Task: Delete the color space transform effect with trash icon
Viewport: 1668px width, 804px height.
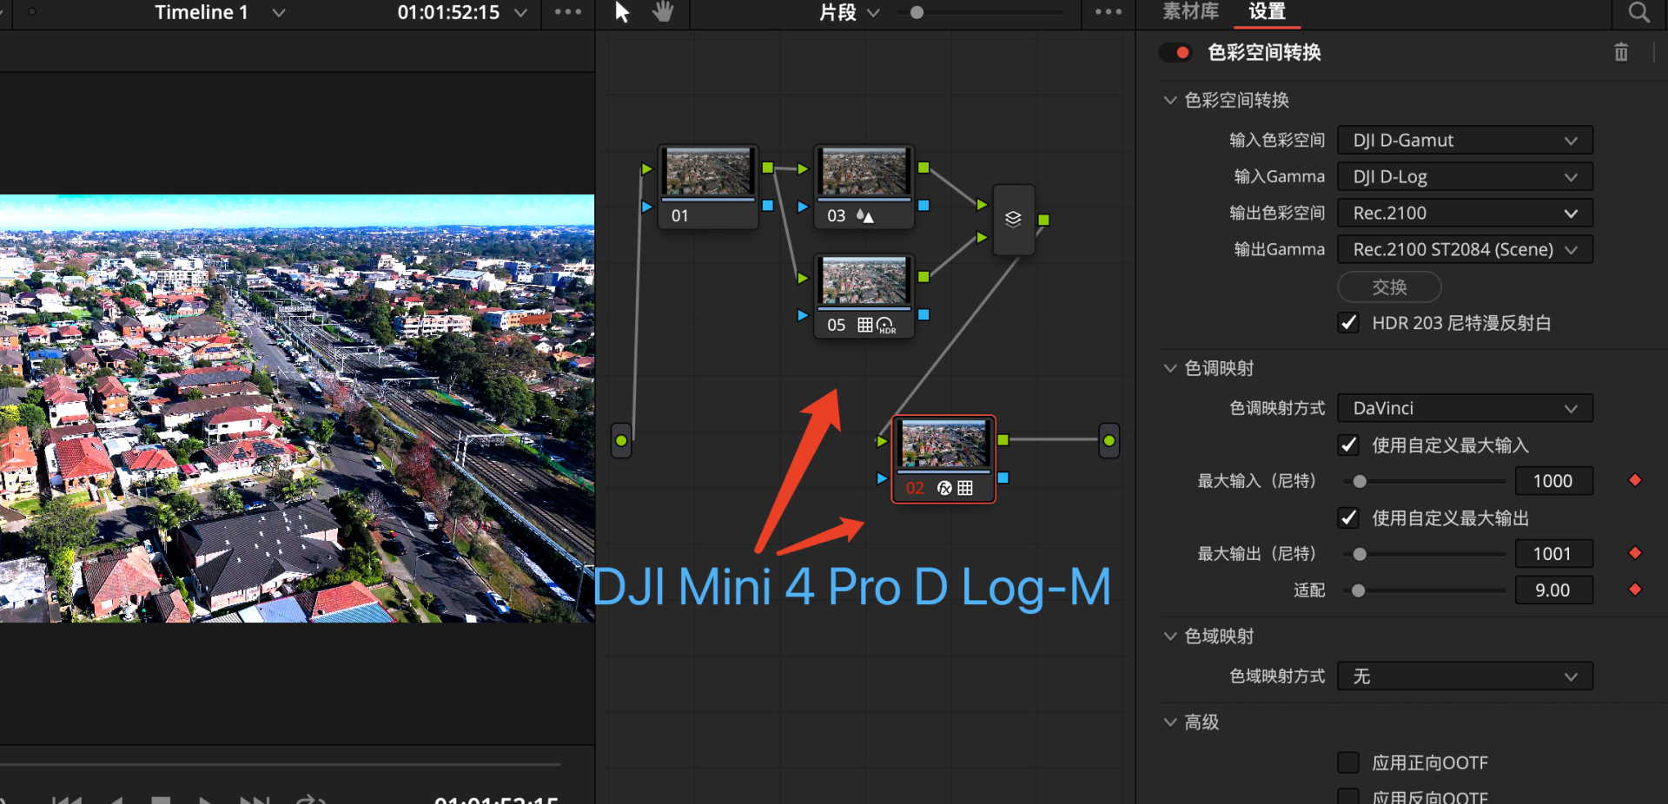Action: point(1621,53)
